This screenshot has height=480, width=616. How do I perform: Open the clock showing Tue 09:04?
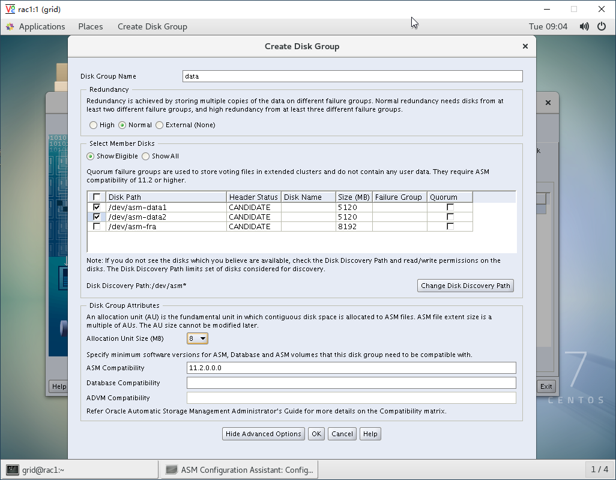548,26
